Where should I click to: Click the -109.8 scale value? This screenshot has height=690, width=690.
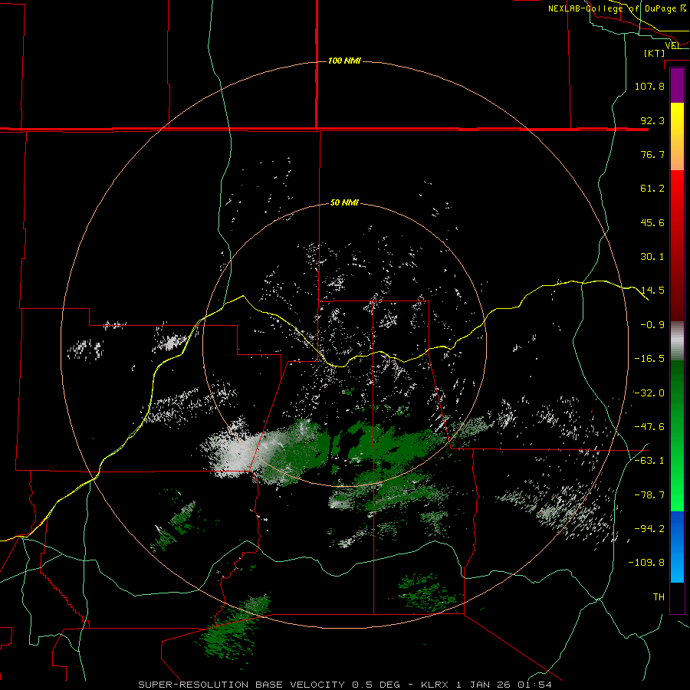(646, 563)
